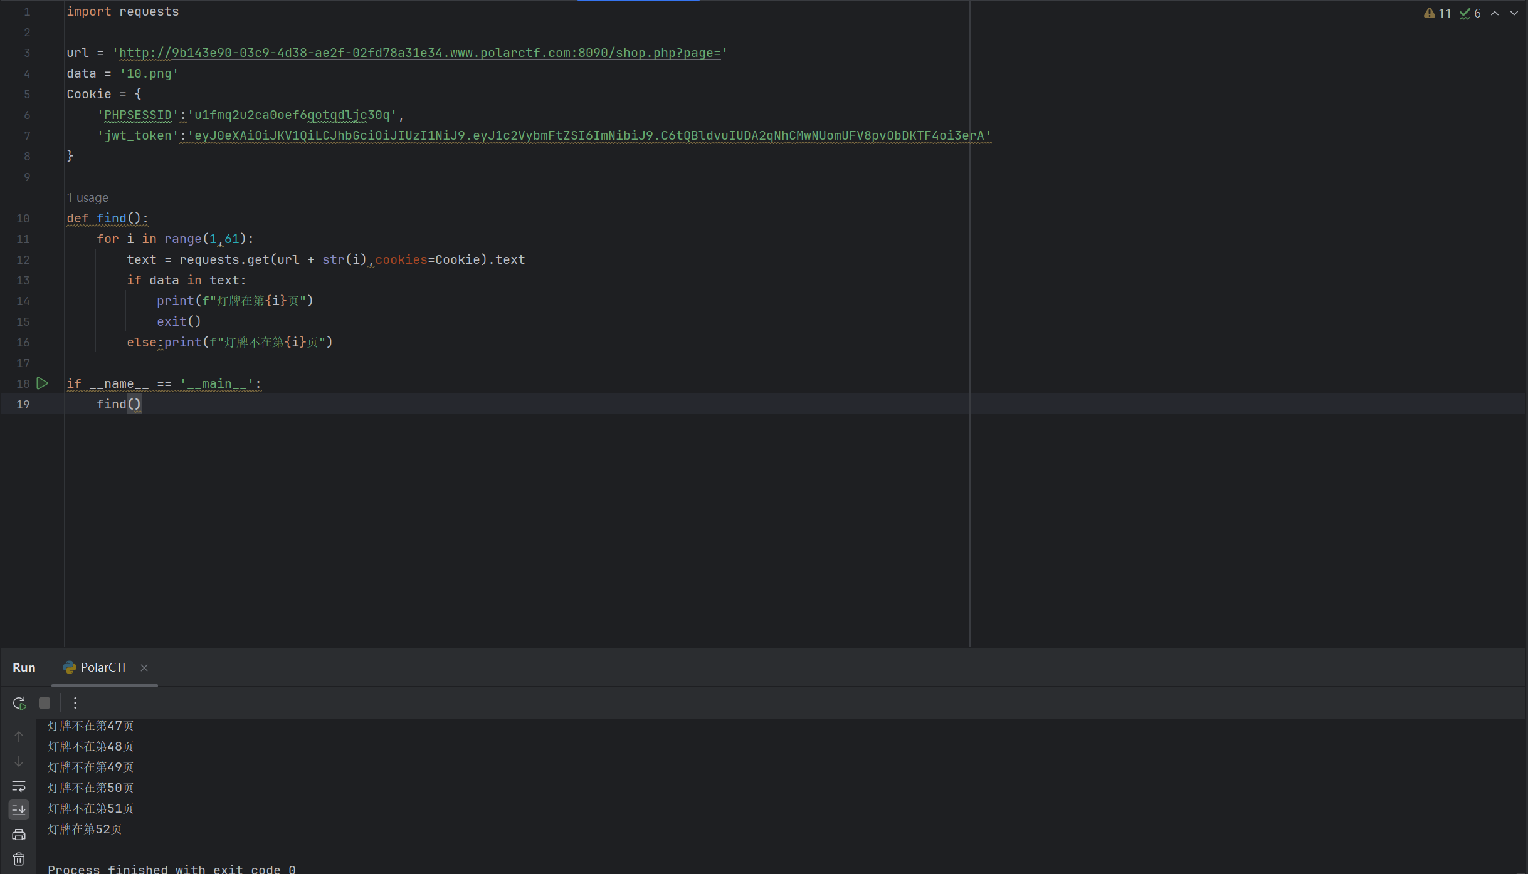Click the print console output icon
Image resolution: width=1528 pixels, height=874 pixels.
tap(19, 835)
